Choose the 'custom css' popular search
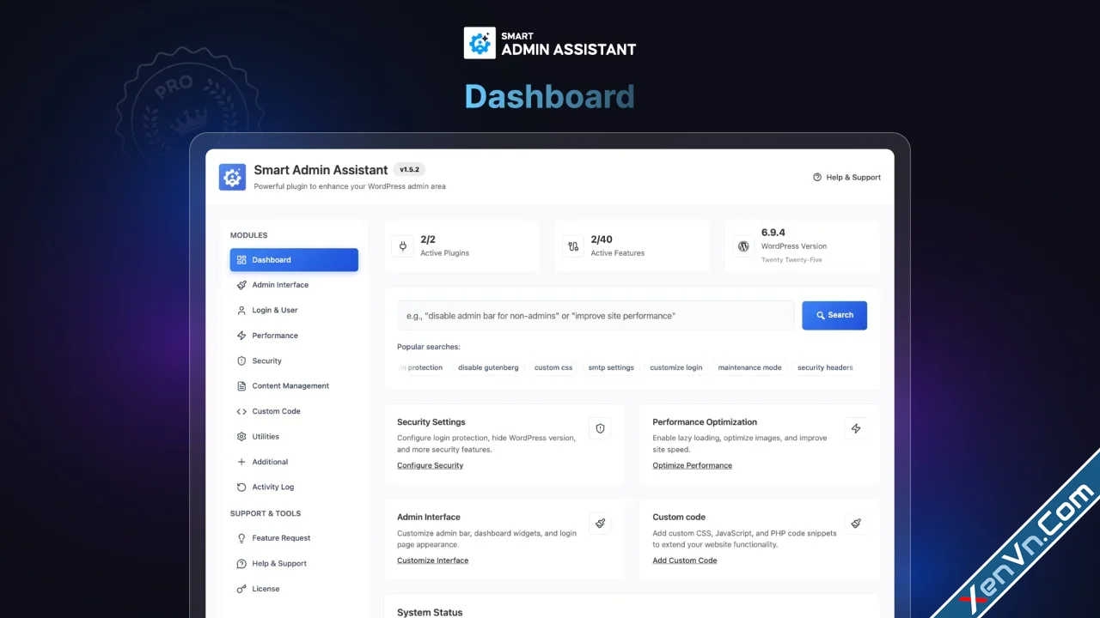The image size is (1100, 618). pos(553,367)
